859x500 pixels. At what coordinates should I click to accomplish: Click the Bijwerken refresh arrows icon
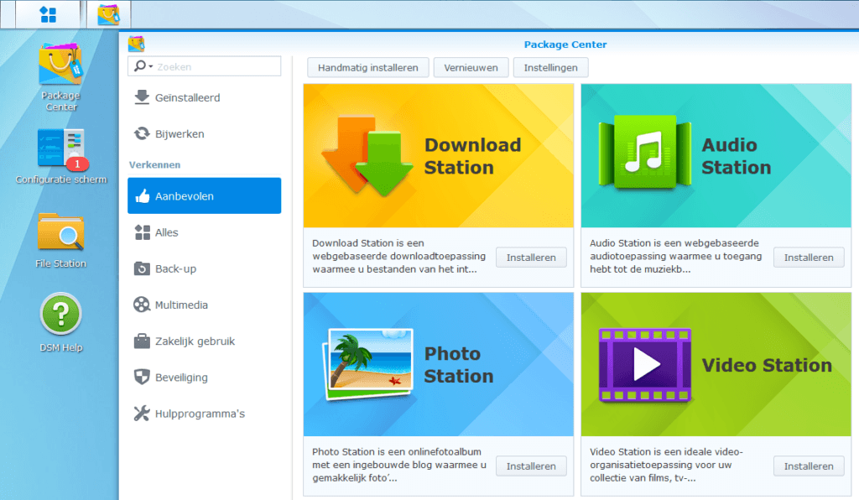(142, 133)
